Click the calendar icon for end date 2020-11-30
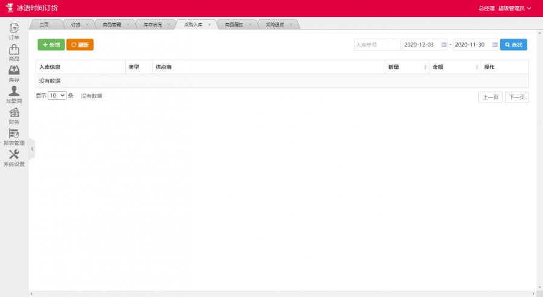The width and height of the screenshot is (543, 297). click(495, 45)
